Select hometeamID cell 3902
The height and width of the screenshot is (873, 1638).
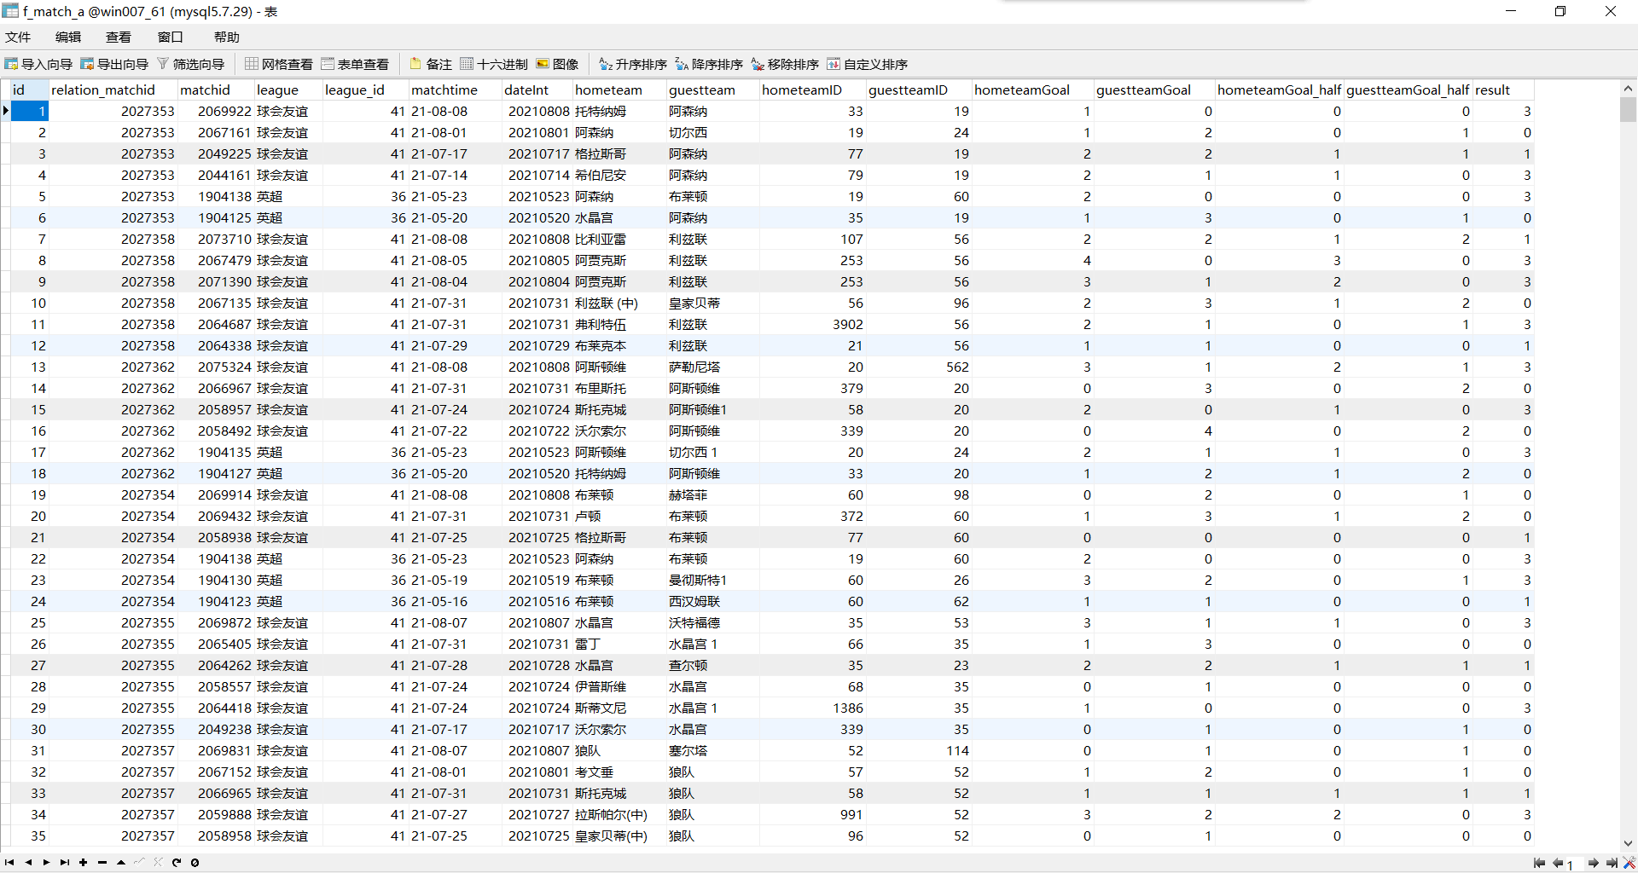(813, 324)
